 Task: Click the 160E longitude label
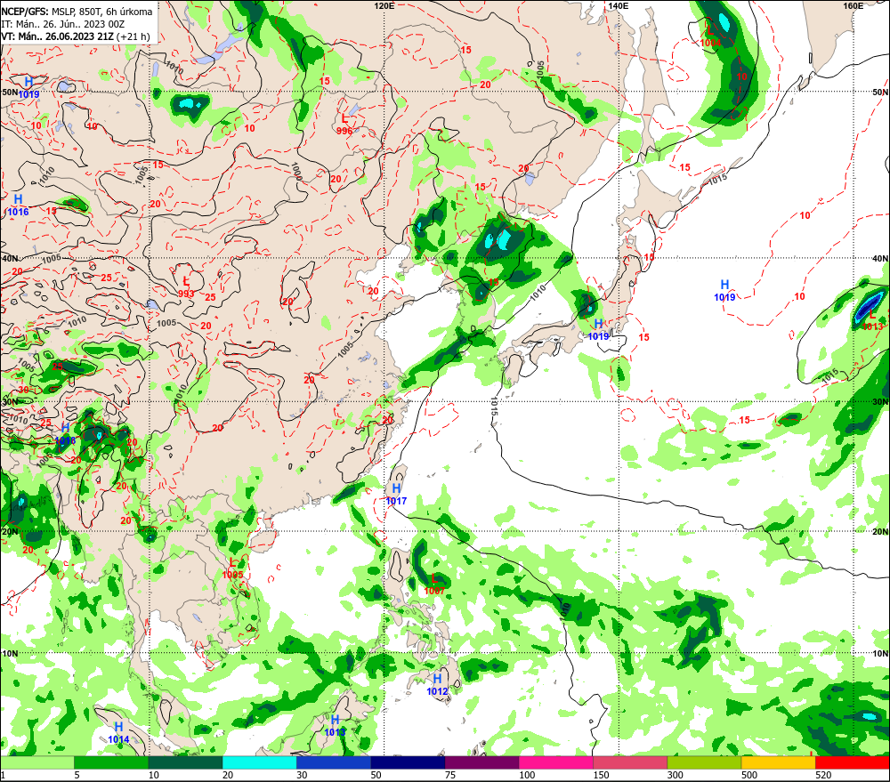coord(854,5)
